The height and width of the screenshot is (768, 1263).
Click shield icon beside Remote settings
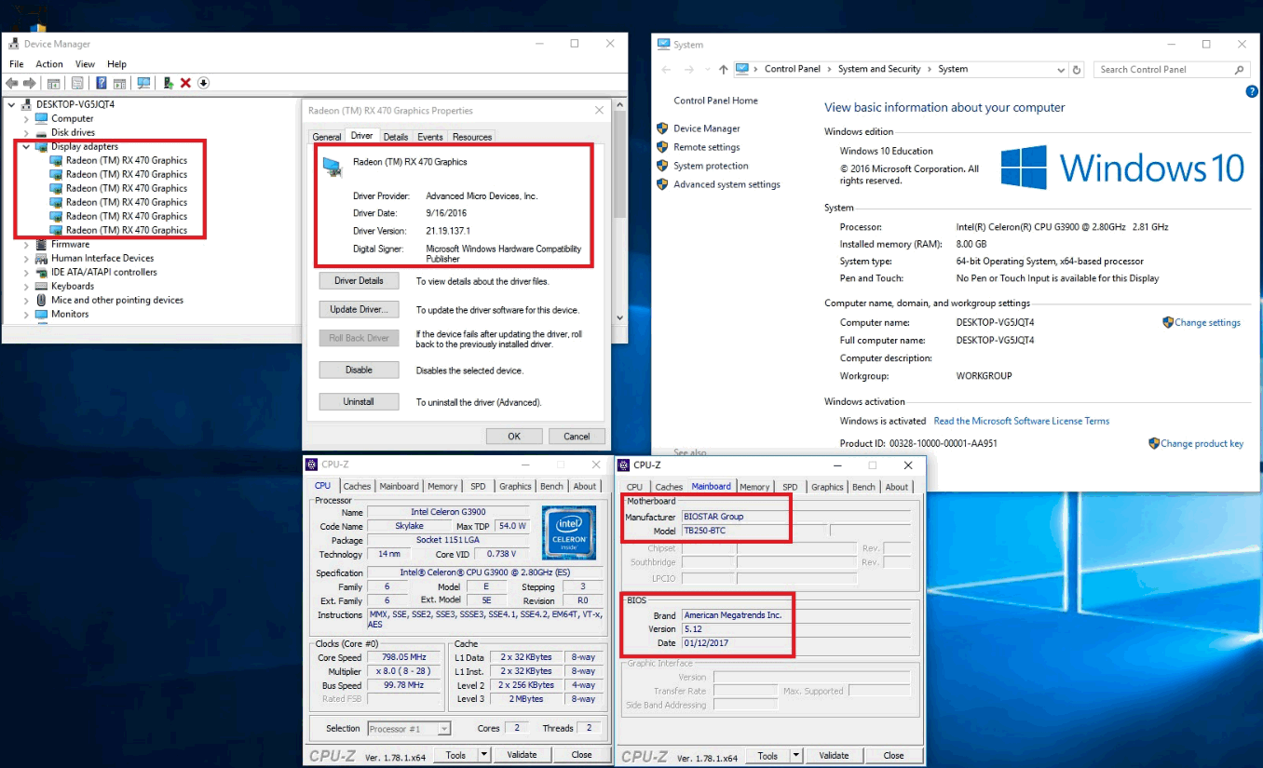(x=662, y=147)
